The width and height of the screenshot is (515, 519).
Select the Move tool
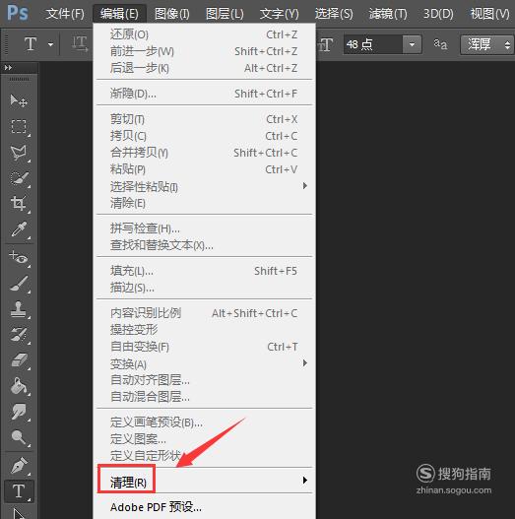tap(19, 100)
